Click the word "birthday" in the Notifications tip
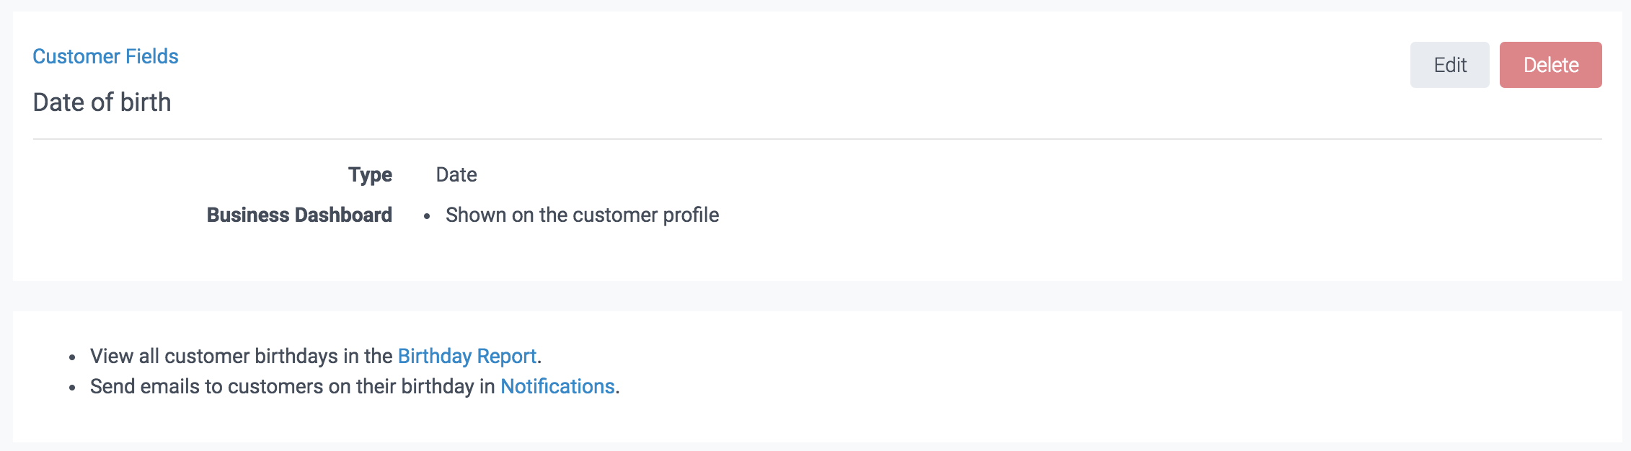The width and height of the screenshot is (1631, 451). pyautogui.click(x=437, y=386)
